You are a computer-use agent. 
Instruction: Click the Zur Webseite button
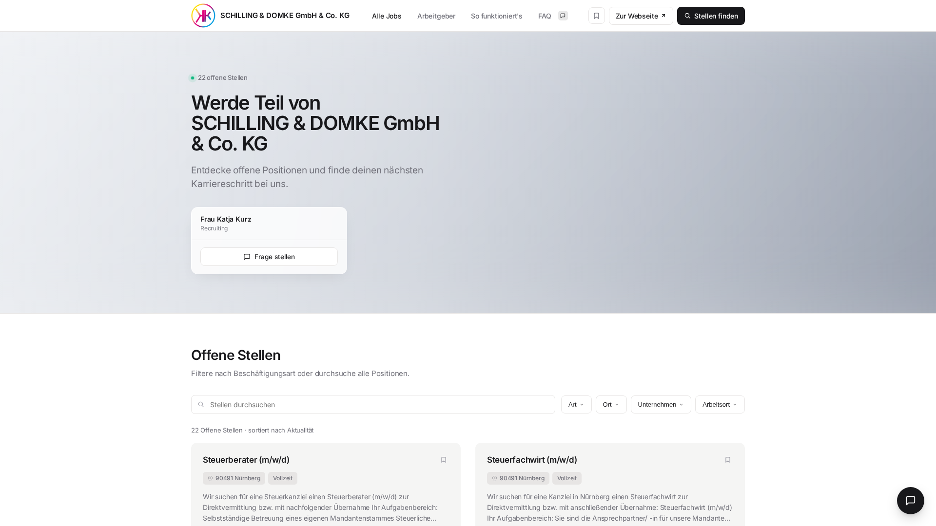[641, 16]
